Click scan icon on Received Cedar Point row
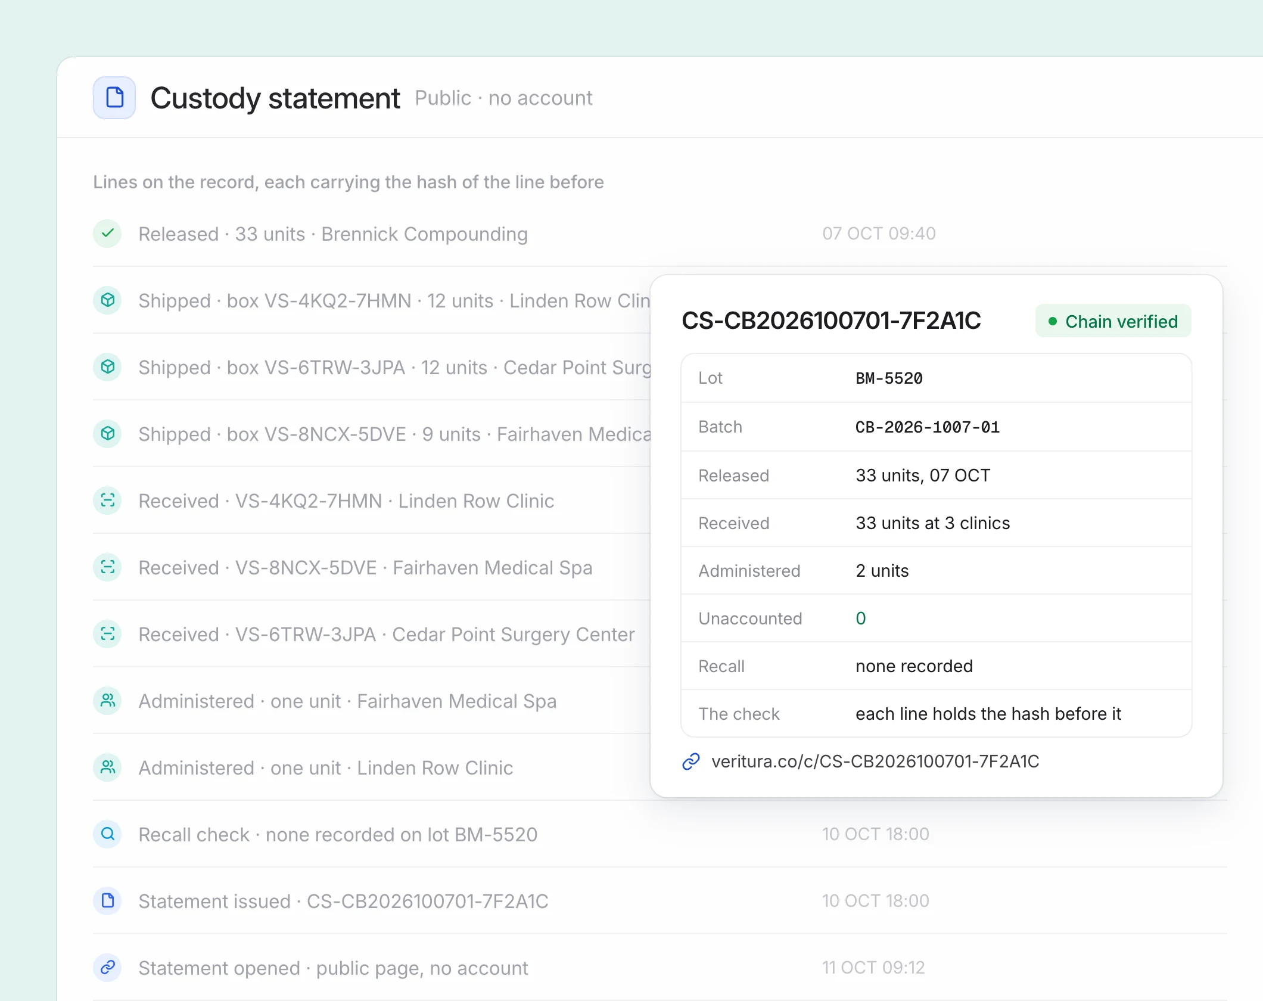This screenshot has height=1001, width=1263. click(x=108, y=634)
